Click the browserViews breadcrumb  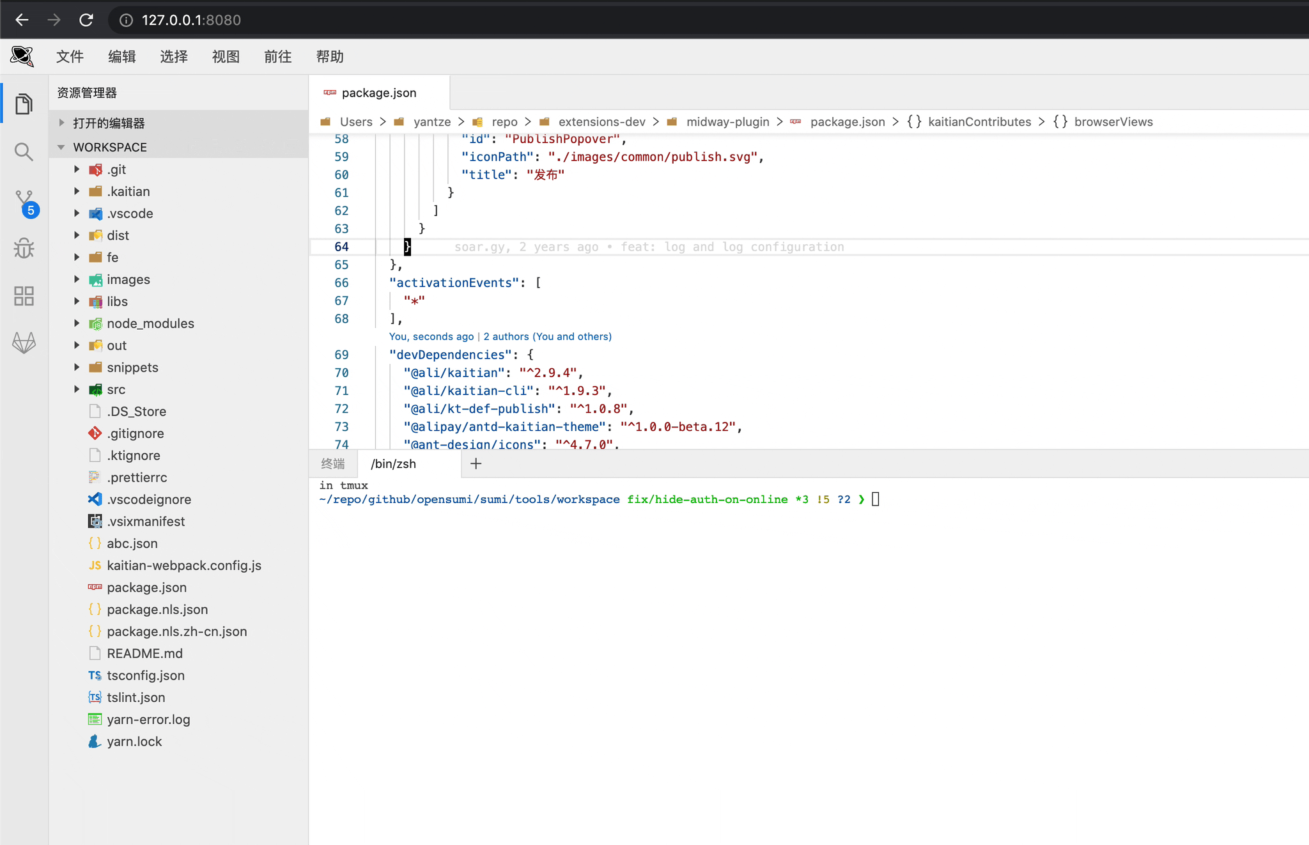pos(1113,122)
